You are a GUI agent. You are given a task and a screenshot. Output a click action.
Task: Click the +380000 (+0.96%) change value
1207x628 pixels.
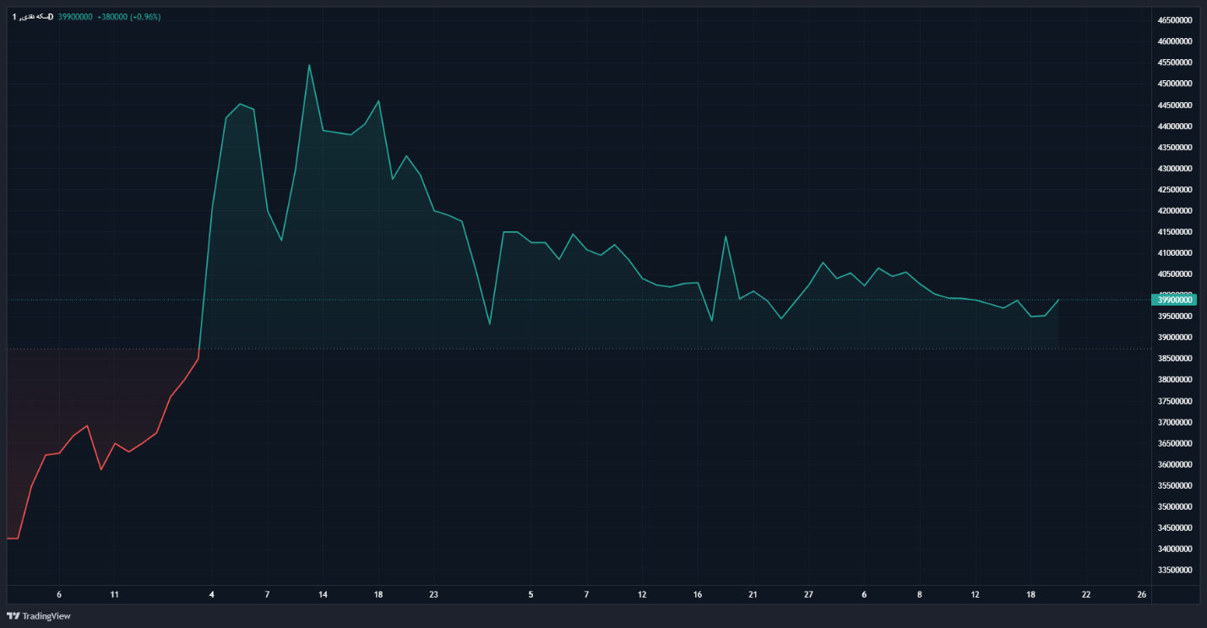[x=128, y=17]
